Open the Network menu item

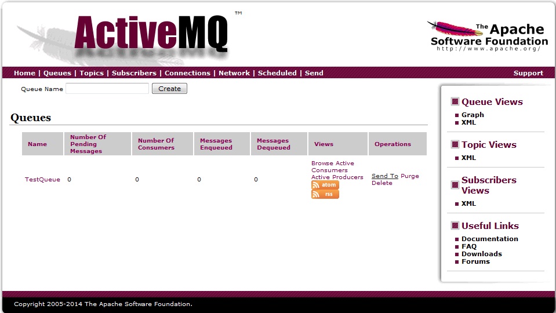(x=234, y=73)
